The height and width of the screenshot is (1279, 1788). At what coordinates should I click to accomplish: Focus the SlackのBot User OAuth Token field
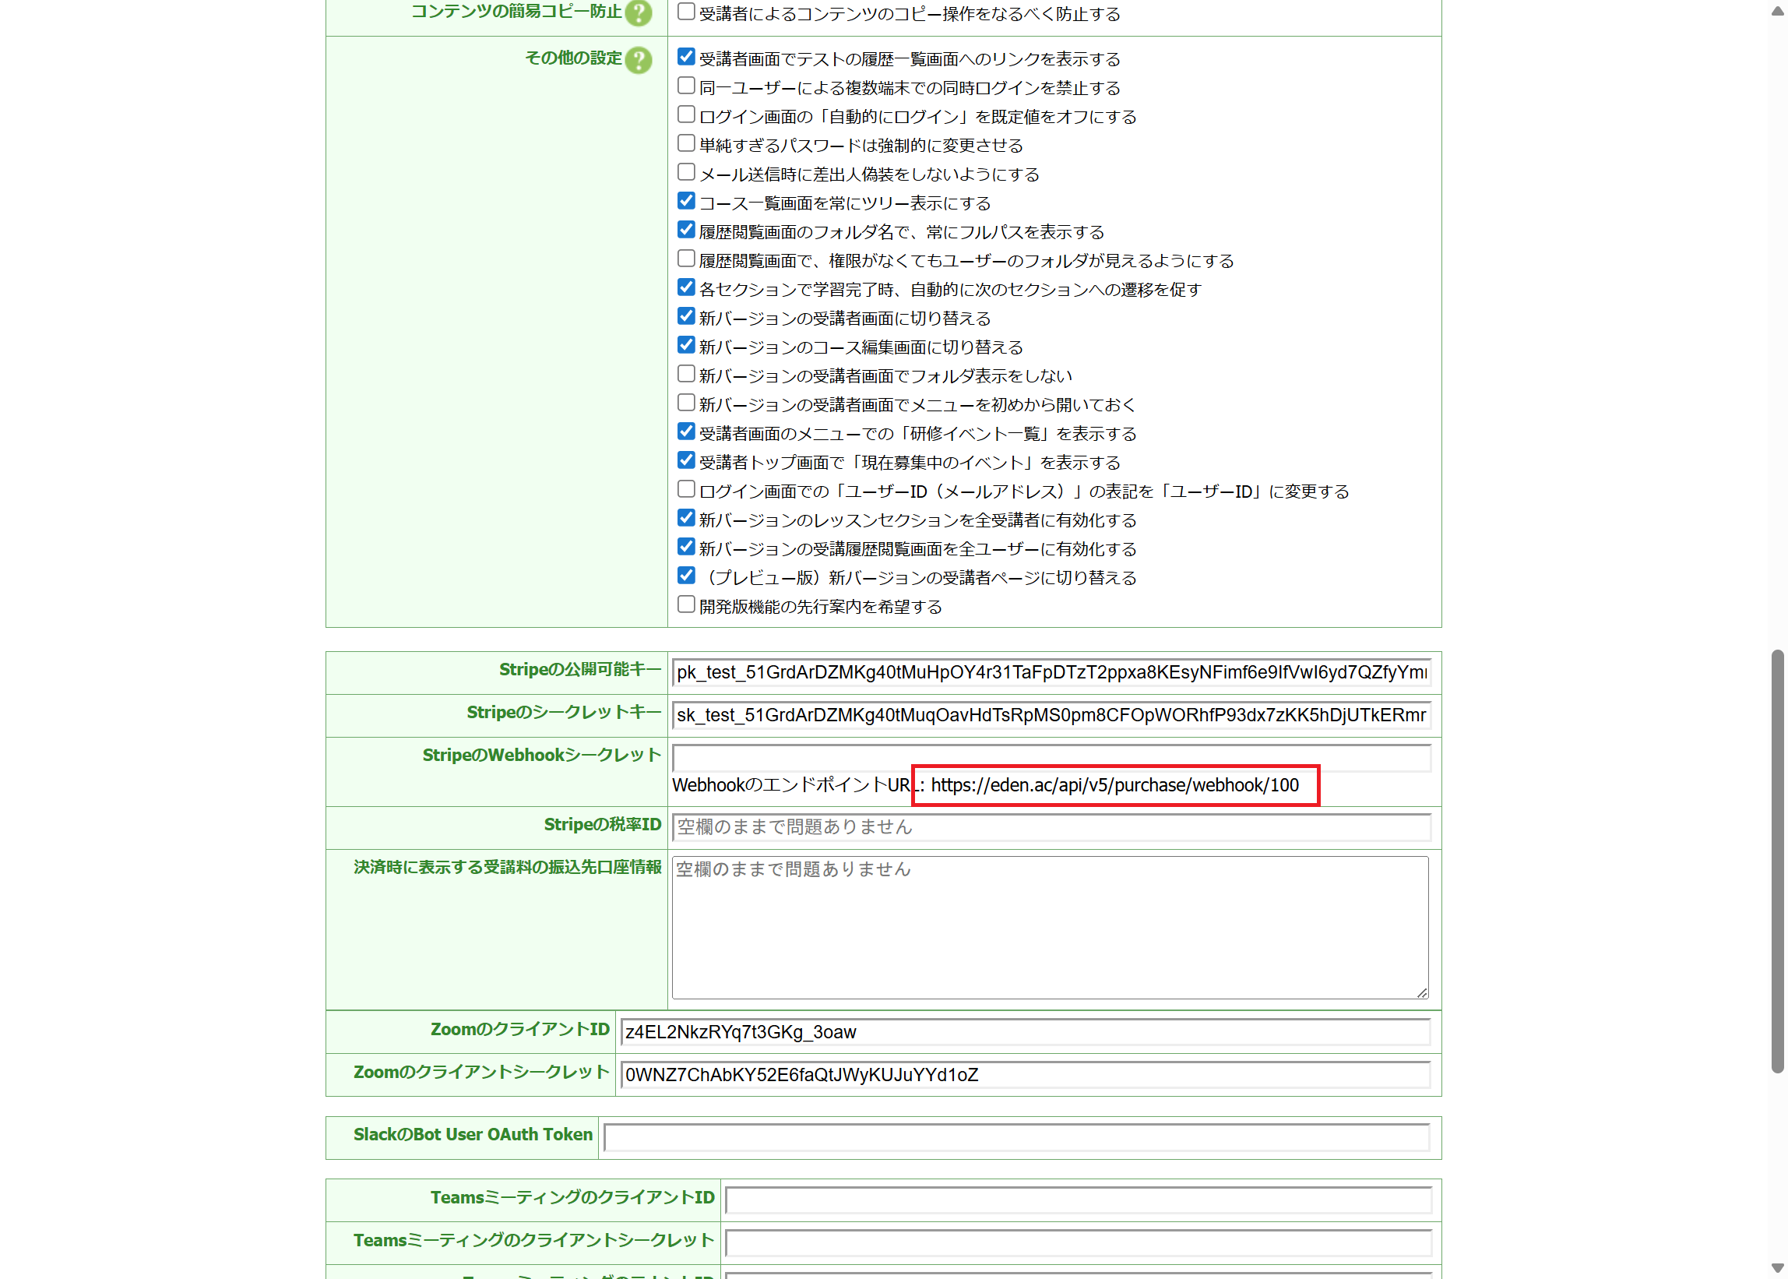point(1016,1138)
